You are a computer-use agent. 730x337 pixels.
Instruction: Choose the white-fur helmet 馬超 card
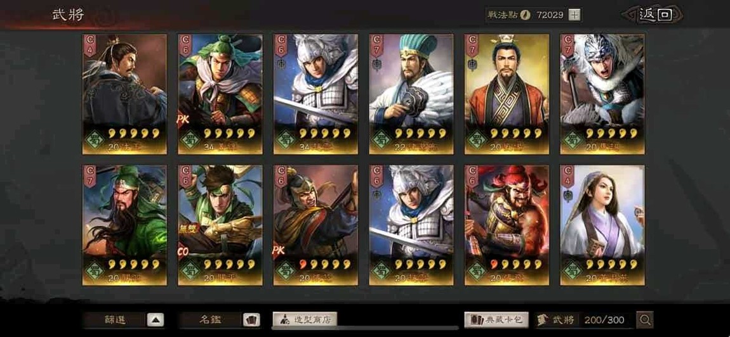602,94
